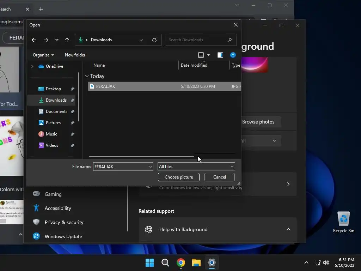The image size is (361, 271).
Task: Click the horizontal scrollbar in the file list
Action: 141,156
